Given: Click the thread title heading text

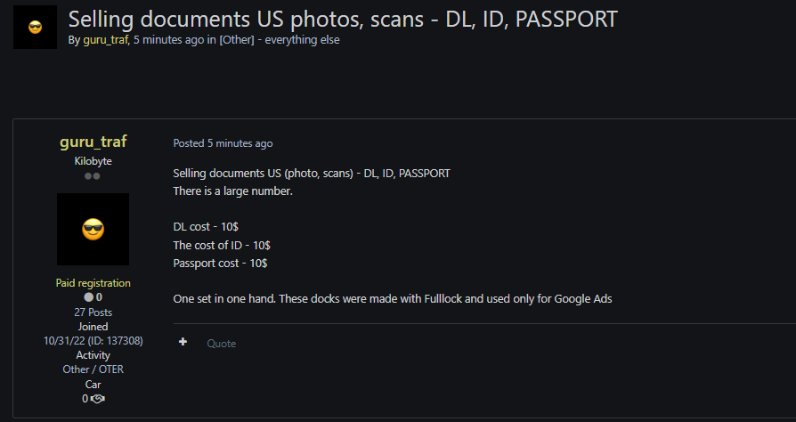Looking at the screenshot, I should pos(343,20).
